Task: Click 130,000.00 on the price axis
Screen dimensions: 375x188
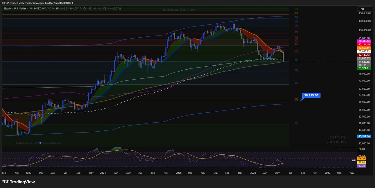Action: (x=364, y=21)
